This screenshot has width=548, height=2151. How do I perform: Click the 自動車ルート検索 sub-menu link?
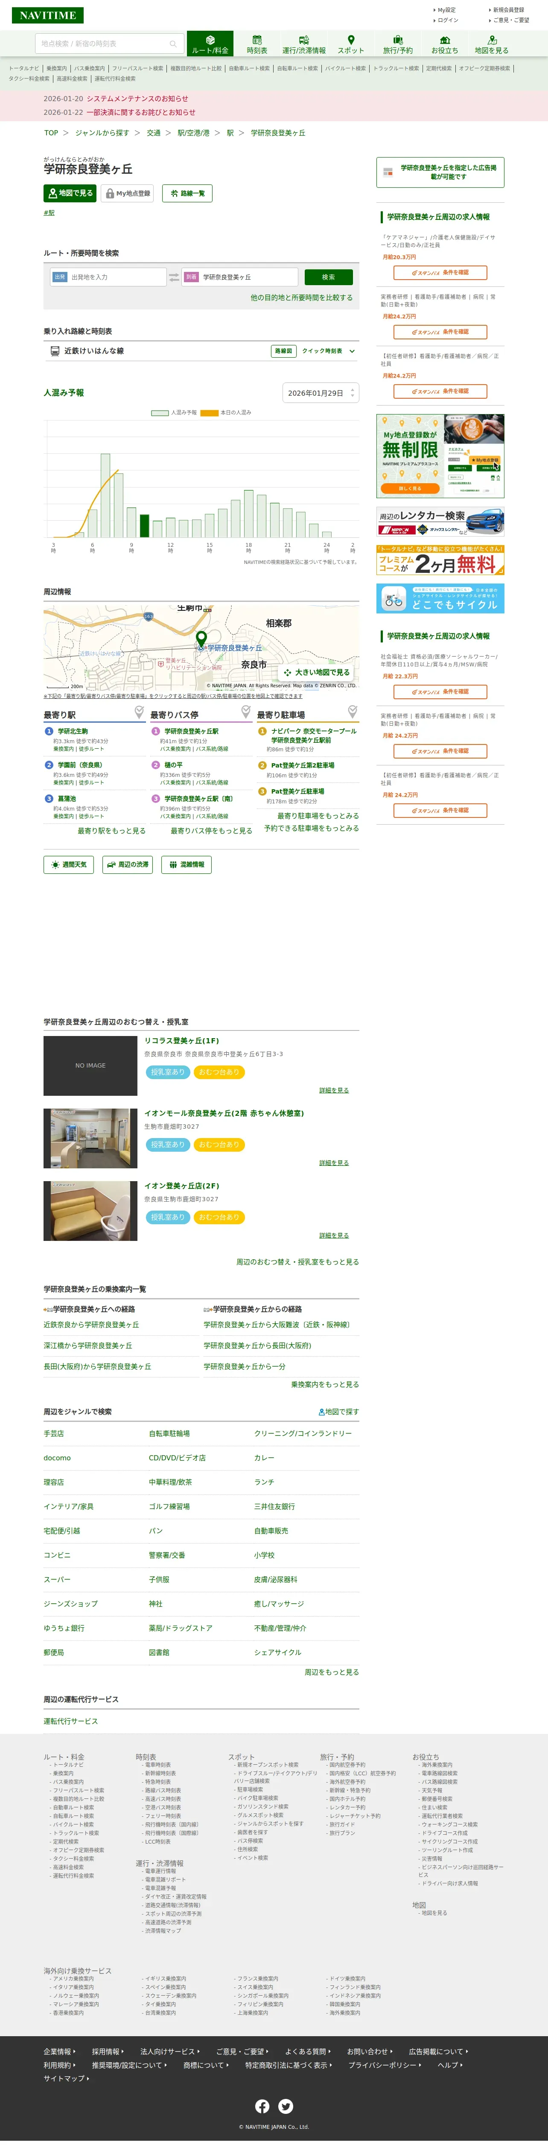pos(249,68)
